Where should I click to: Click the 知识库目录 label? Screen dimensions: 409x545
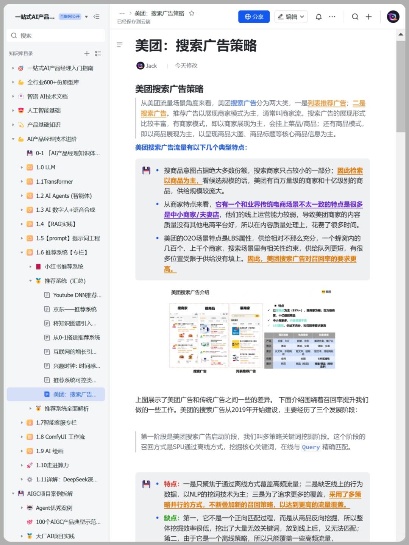click(x=21, y=53)
